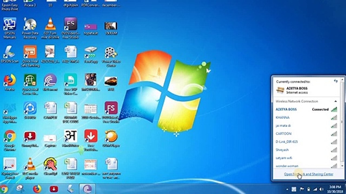Select the CARTOON wireless network

306,134
